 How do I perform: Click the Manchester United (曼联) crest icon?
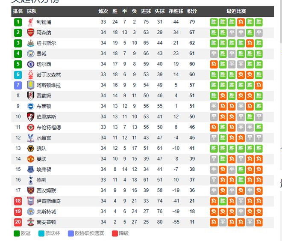pyautogui.click(x=30, y=159)
